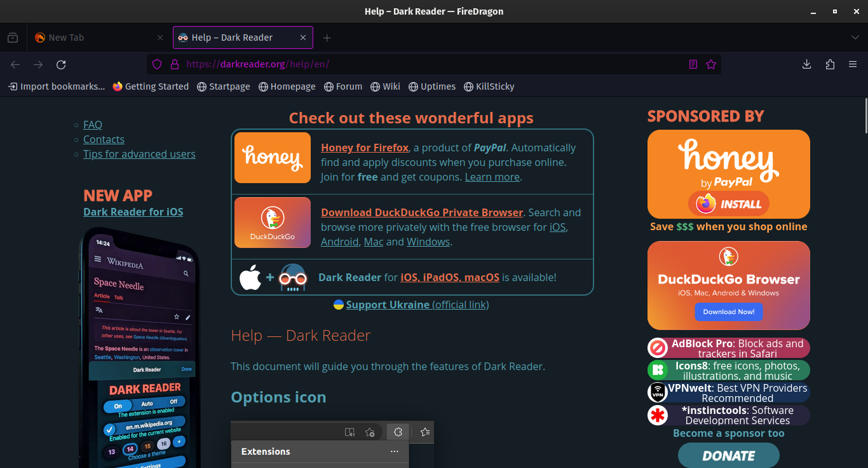
Task: Click the Honey logo in apps list
Action: [273, 158]
